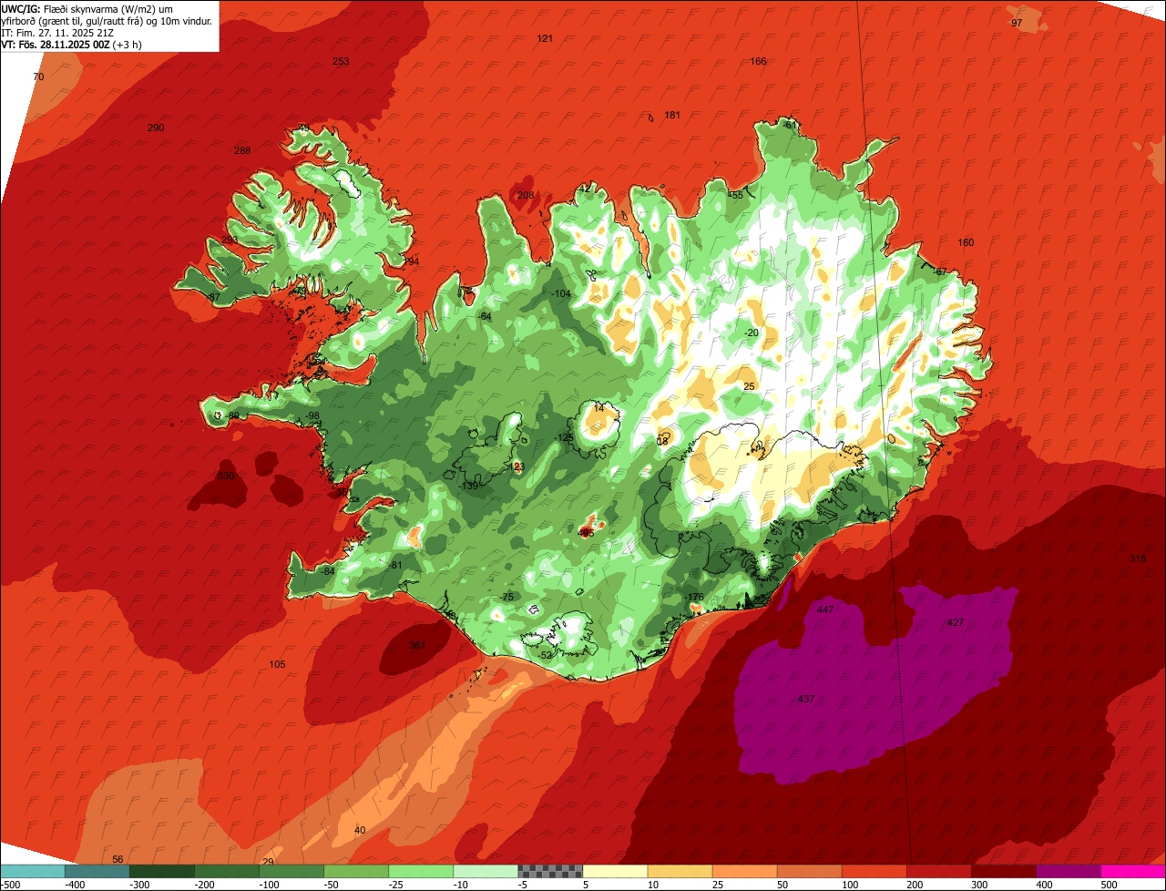Click the -176 value on the southeast land
This screenshot has height=891, width=1166.
tap(694, 597)
